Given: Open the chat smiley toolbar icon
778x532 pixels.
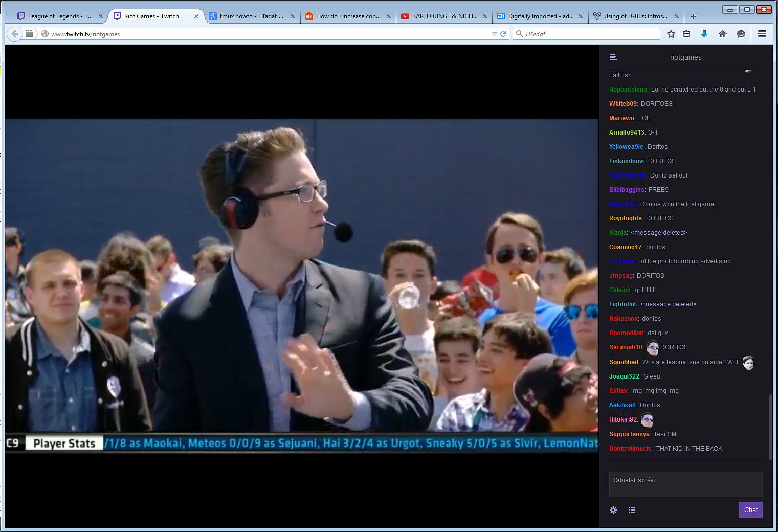Looking at the screenshot, I should click(x=741, y=34).
